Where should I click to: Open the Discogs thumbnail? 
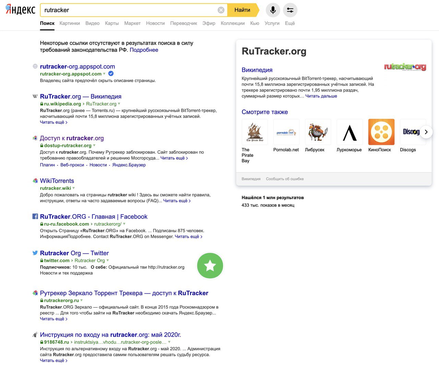413,132
